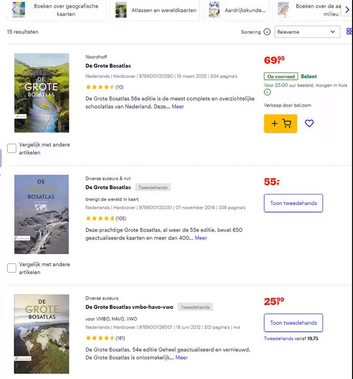Open world map cover Bosatlas thumbnail
The image size is (353, 379).
(41, 334)
